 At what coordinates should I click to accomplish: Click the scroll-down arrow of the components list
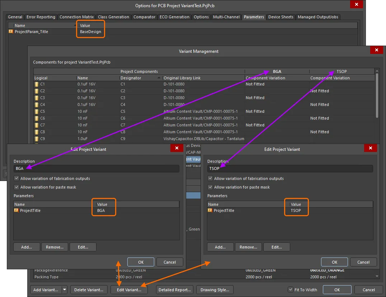click(377, 276)
